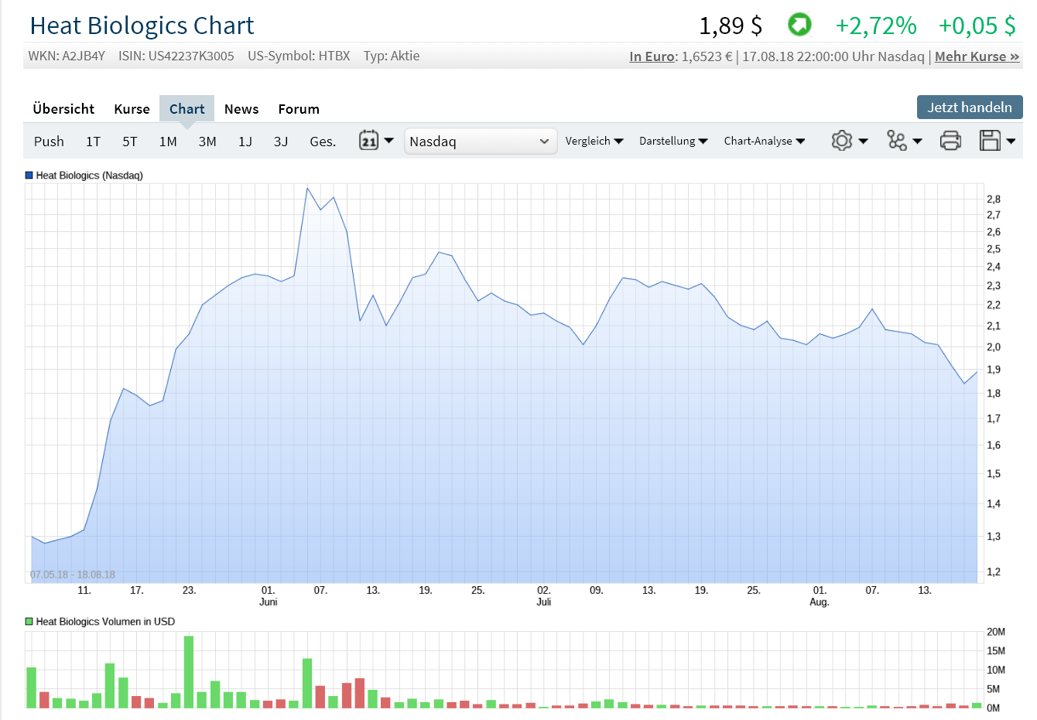Activate Push mode for live updates
Viewport: 1037px width, 720px height.
pos(49,141)
